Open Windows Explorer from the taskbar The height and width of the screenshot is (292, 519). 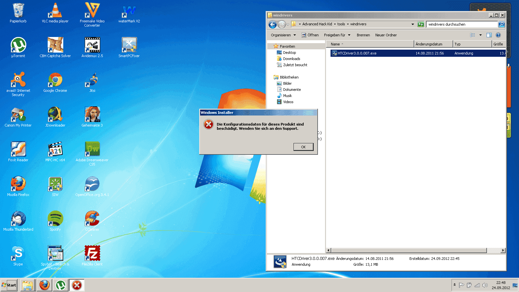click(x=28, y=285)
